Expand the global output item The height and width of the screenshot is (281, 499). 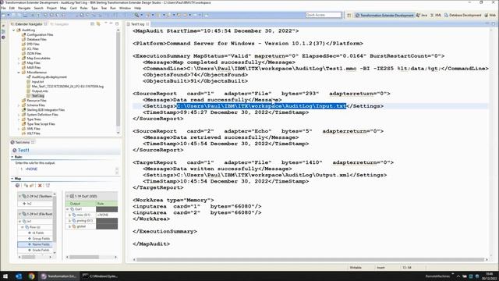point(69,226)
